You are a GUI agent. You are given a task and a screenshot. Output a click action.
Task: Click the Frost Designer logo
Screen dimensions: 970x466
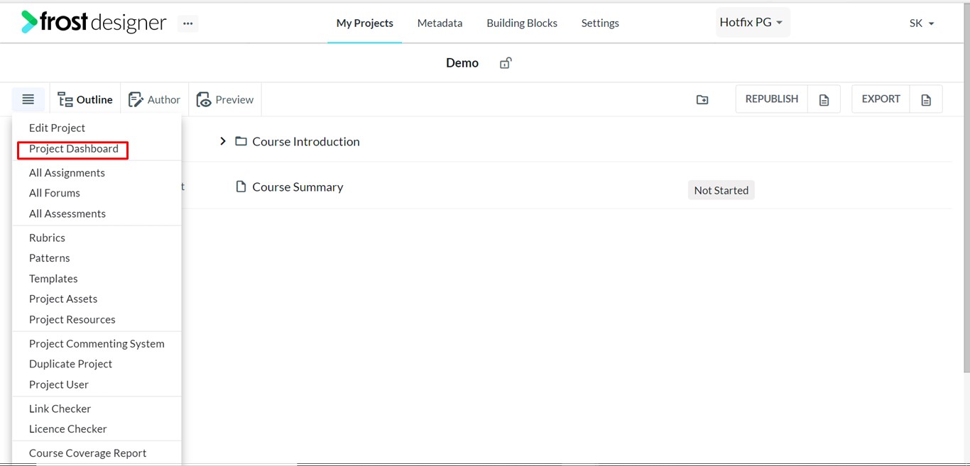(94, 23)
